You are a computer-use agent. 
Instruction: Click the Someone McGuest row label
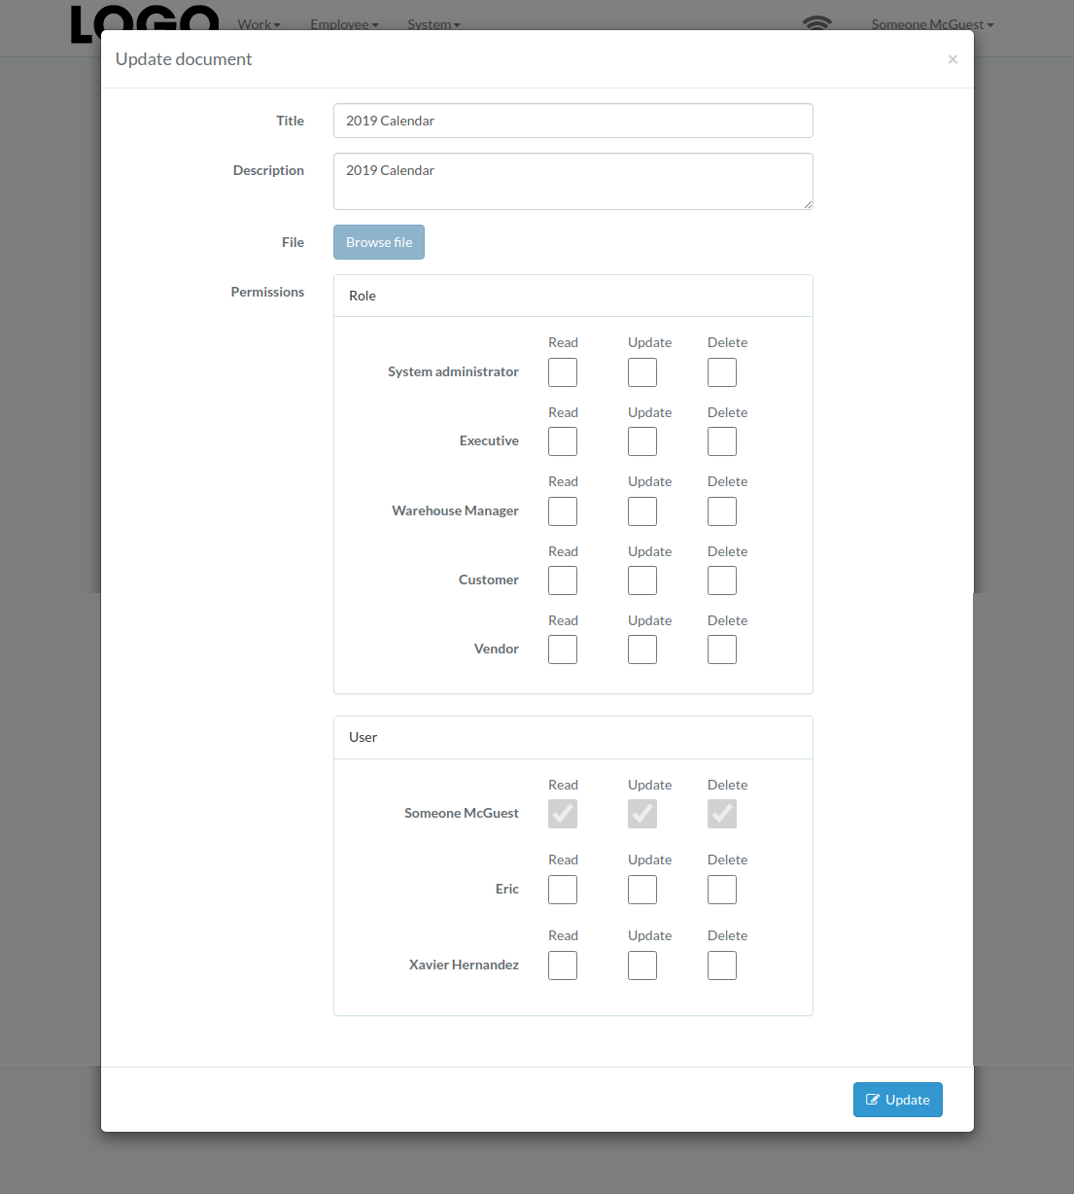coord(462,813)
